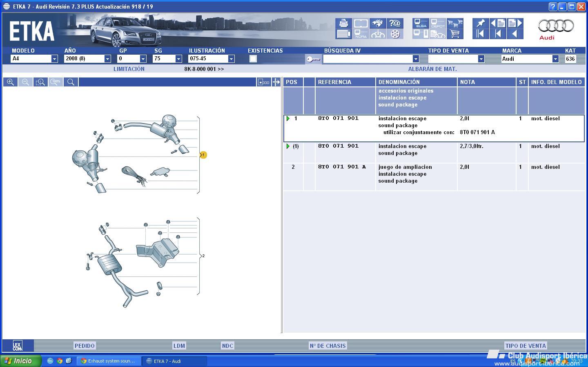The image size is (588, 367).
Task: Zoom out of the illustration
Action: tap(25, 82)
